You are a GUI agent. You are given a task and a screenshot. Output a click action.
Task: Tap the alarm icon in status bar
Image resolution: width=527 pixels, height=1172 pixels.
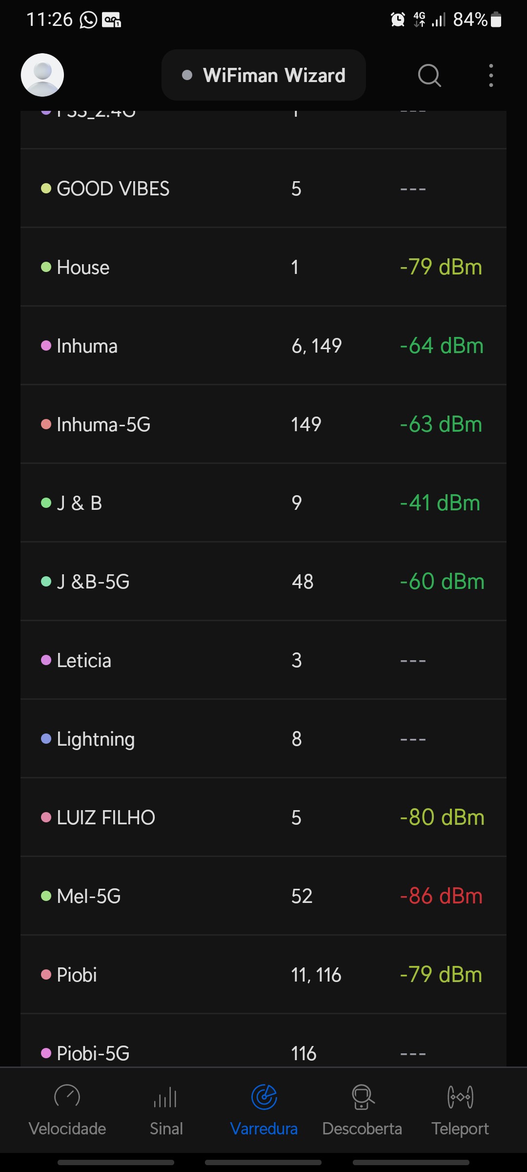point(398,20)
